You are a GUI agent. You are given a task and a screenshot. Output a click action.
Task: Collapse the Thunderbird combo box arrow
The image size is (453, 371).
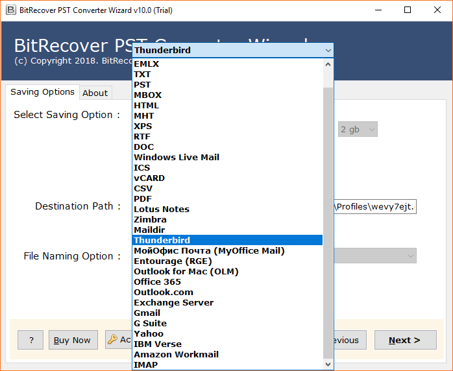pos(328,50)
